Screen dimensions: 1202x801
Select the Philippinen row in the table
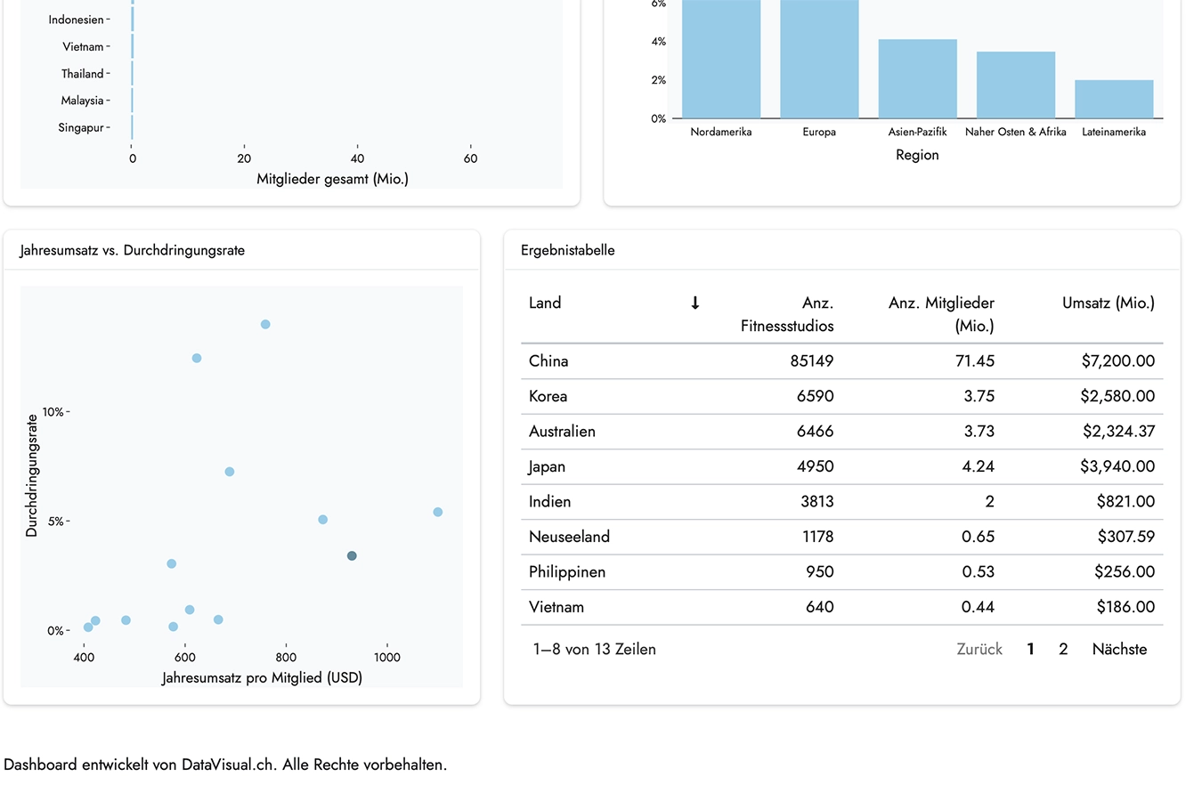[x=841, y=572]
